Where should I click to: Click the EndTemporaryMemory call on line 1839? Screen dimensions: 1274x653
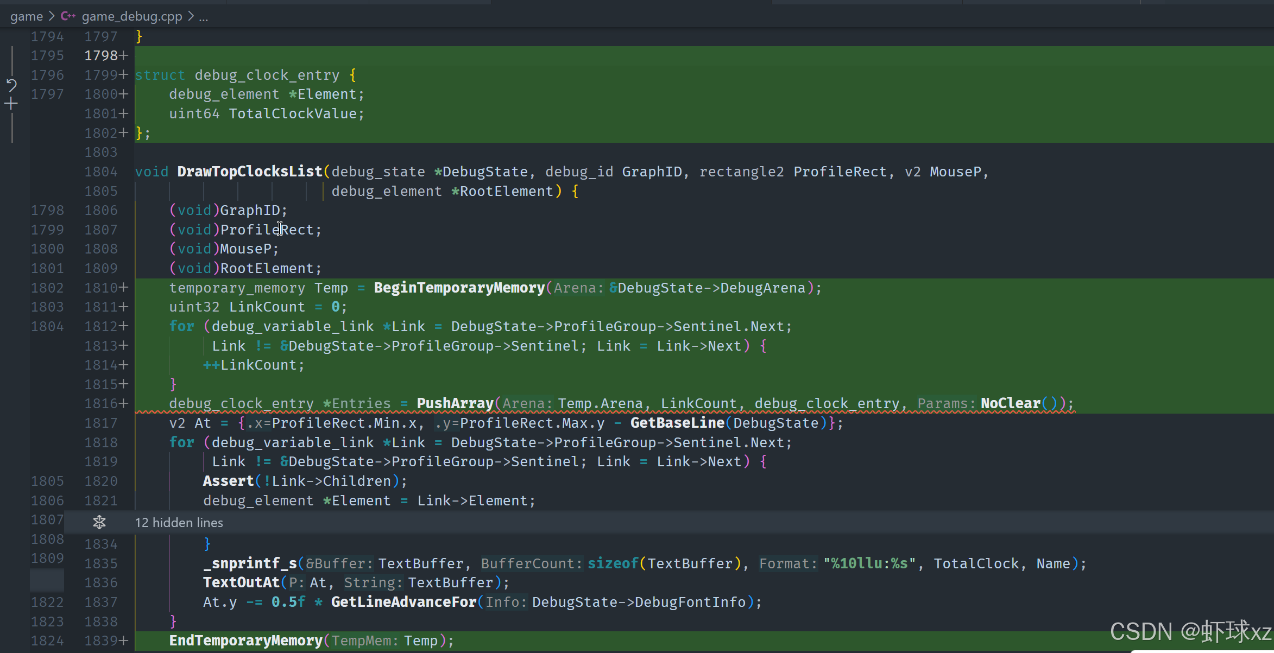click(245, 641)
